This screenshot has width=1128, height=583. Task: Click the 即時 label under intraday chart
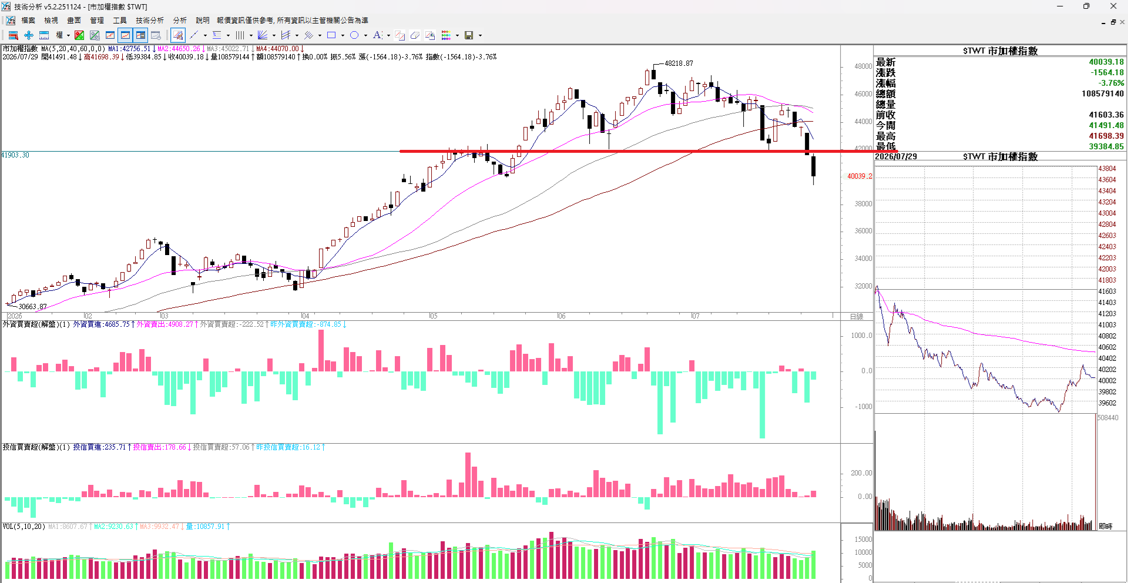point(1106,526)
